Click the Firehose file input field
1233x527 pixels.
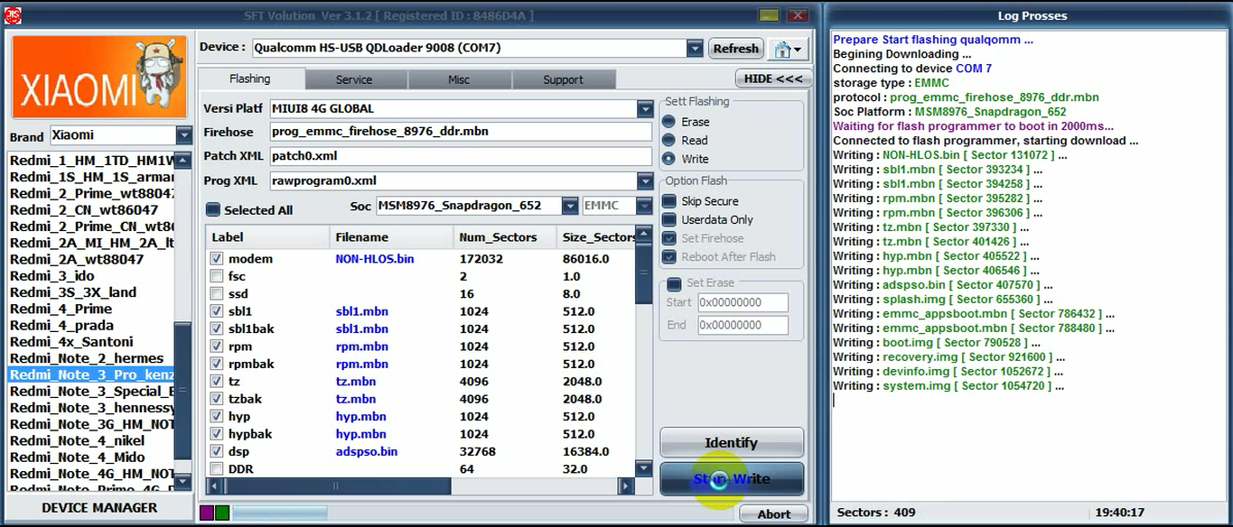(460, 132)
